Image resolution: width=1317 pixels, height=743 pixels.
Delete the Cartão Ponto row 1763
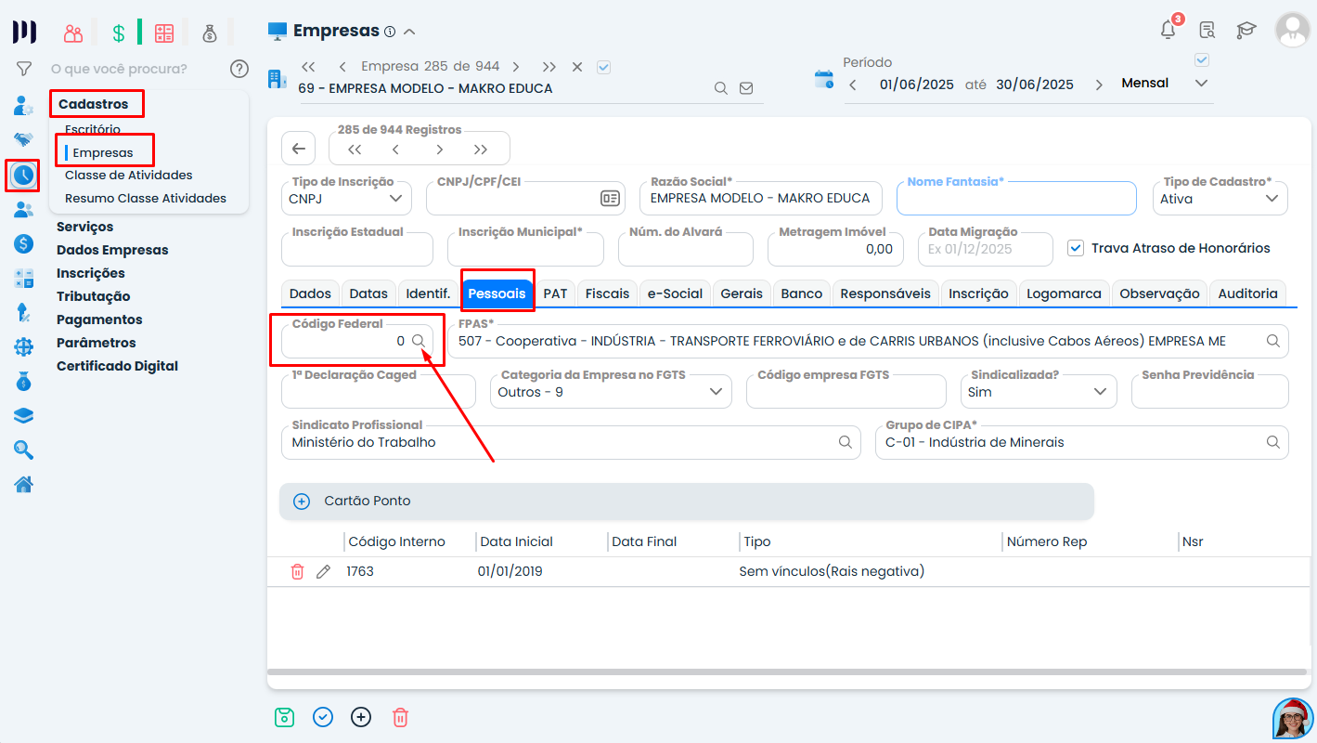click(x=297, y=572)
